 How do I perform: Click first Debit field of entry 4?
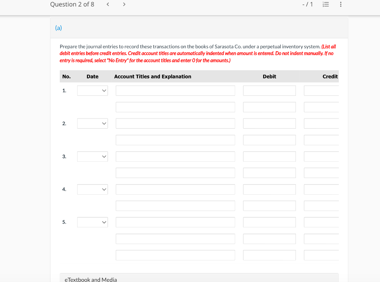coord(269,189)
